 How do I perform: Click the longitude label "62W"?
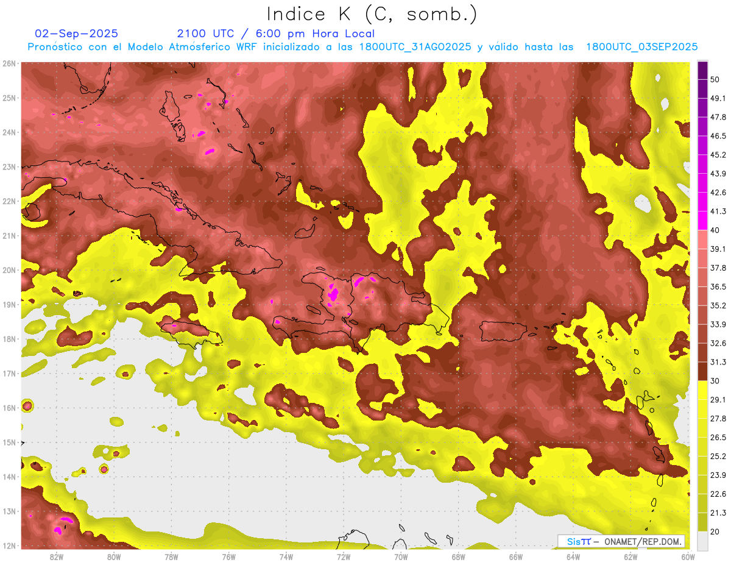(630, 557)
